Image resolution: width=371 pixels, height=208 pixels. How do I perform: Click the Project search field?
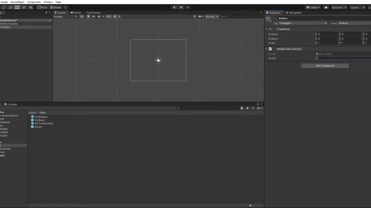208,108
